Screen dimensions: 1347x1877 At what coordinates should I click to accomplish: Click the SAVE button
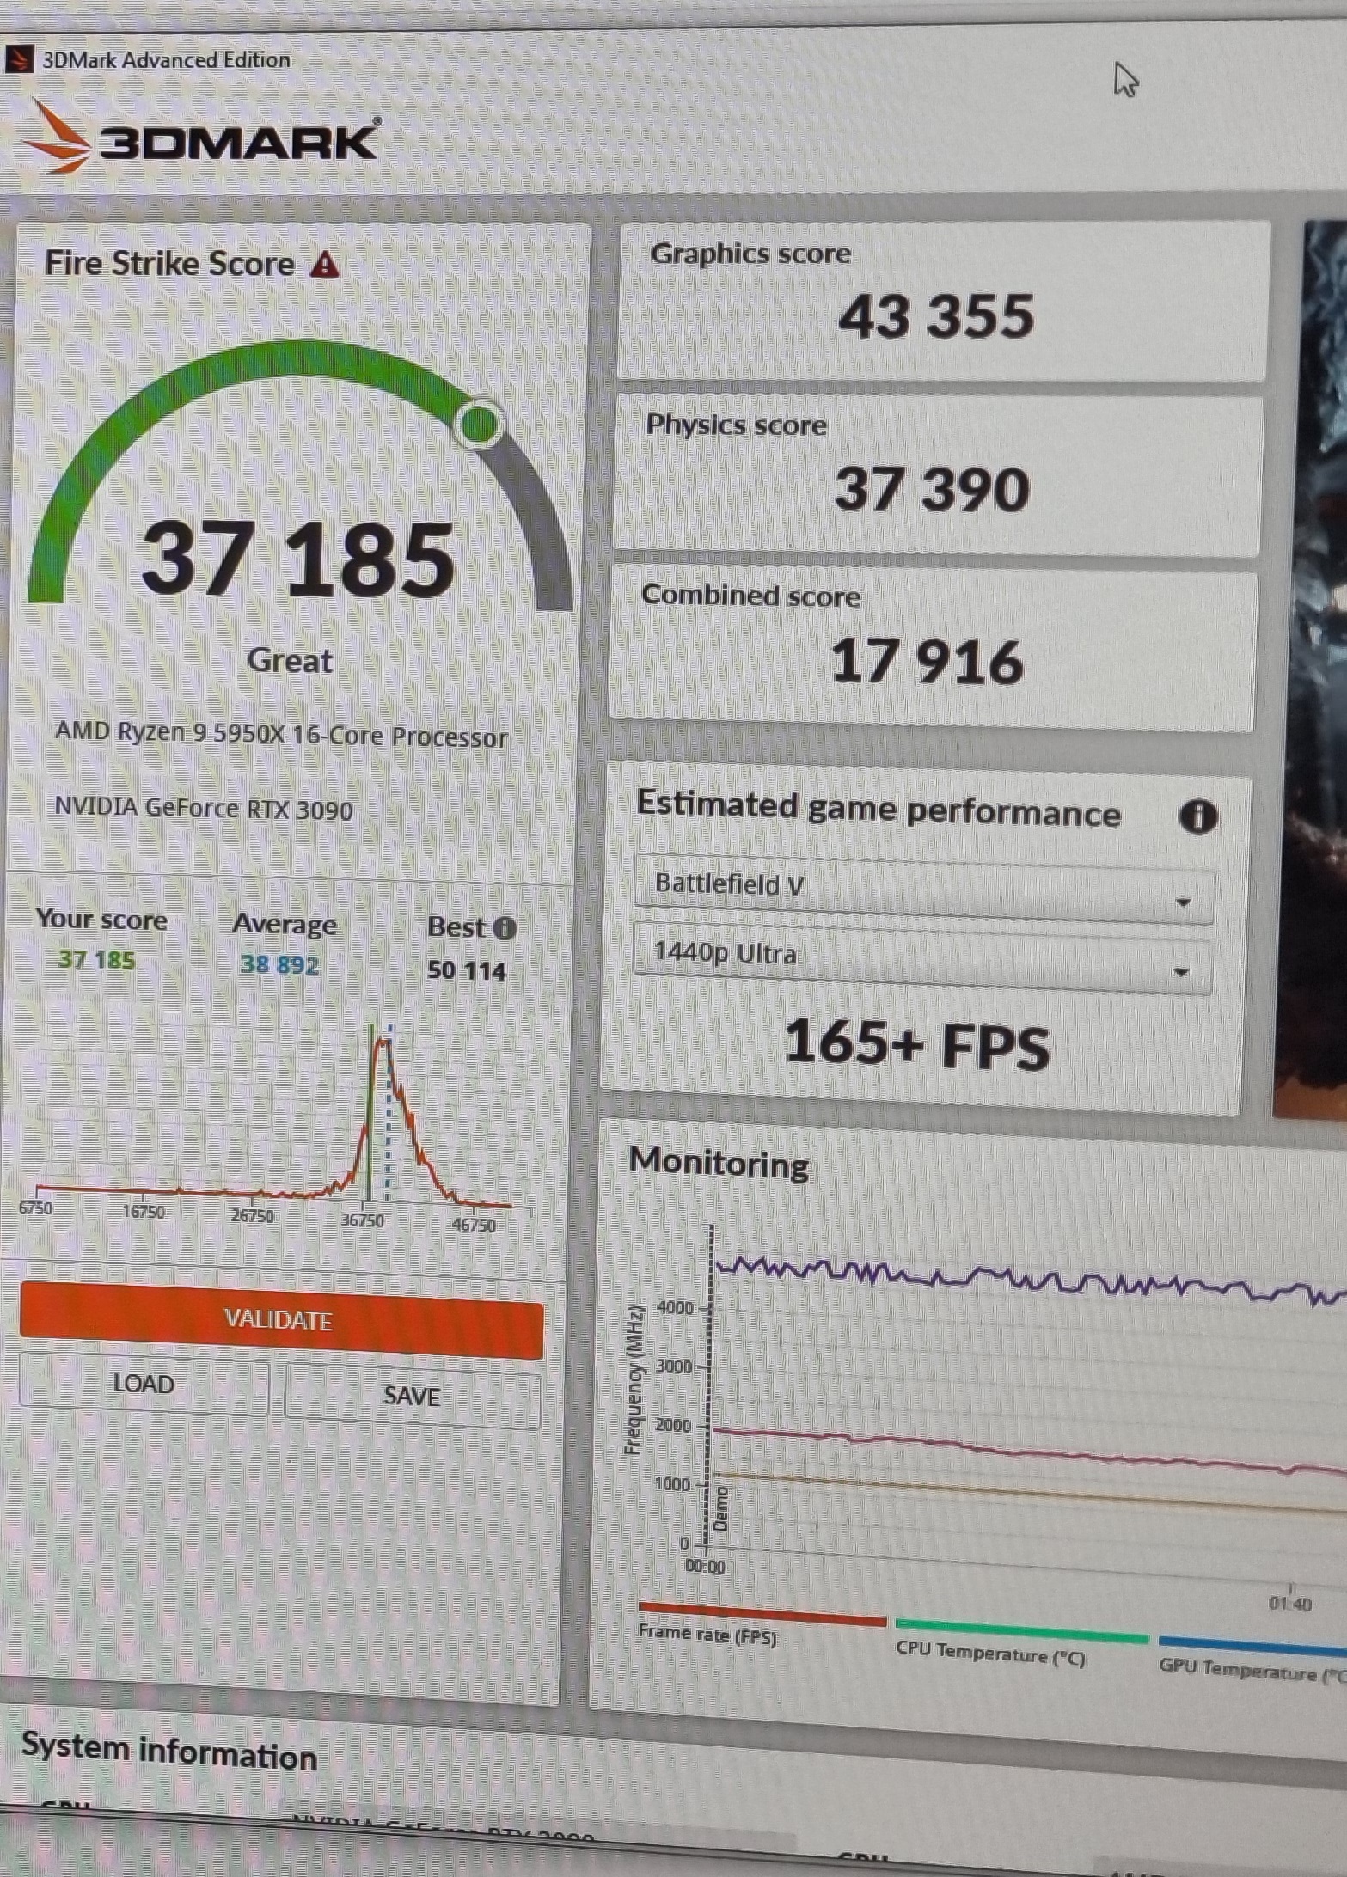[x=413, y=1396]
